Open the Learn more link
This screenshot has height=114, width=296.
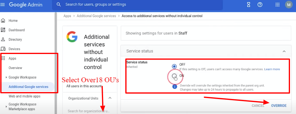point(272,69)
